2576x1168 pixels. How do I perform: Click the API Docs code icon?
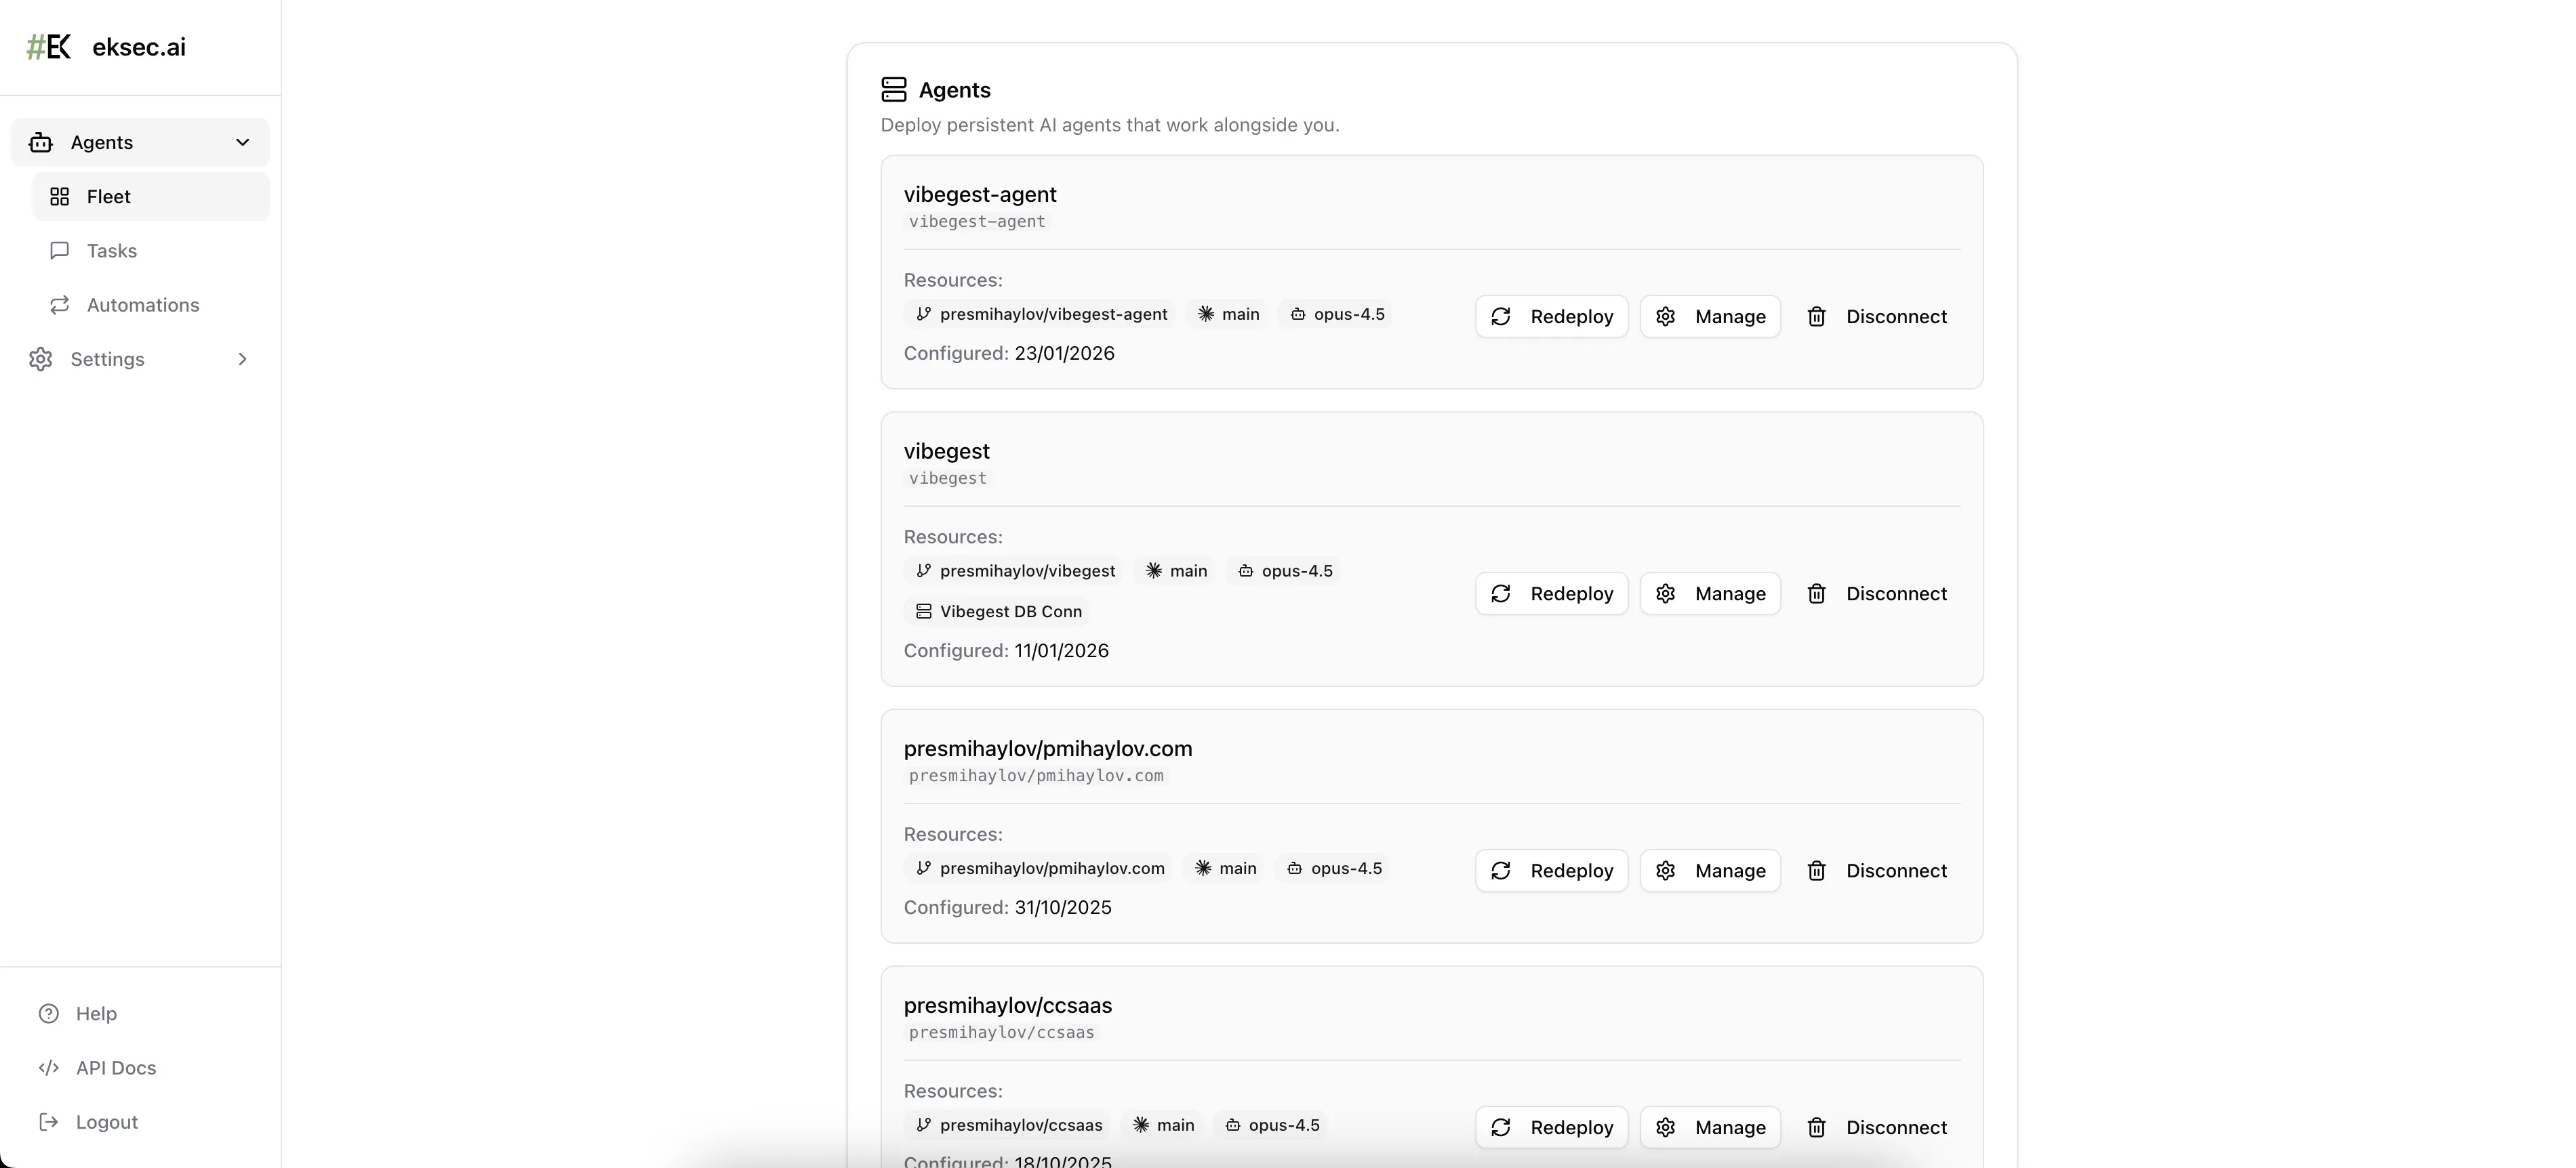tap(48, 1068)
